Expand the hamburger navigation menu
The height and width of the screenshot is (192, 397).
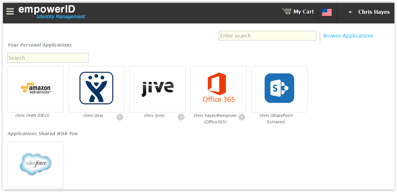10,11
